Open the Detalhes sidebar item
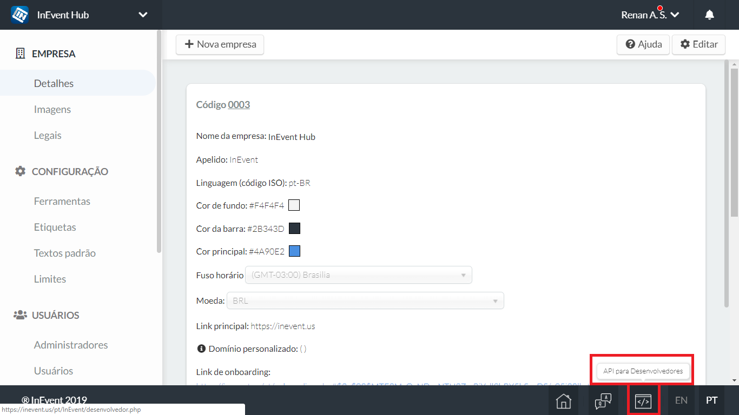 (x=77, y=83)
